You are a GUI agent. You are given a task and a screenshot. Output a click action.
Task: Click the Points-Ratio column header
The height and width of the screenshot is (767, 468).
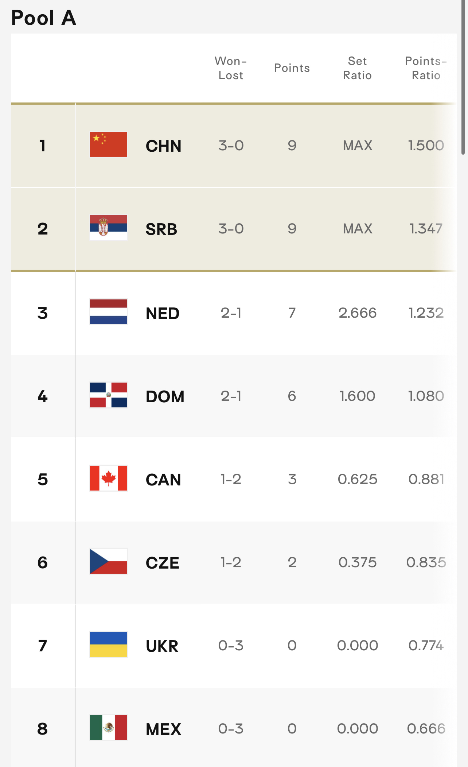coord(426,68)
